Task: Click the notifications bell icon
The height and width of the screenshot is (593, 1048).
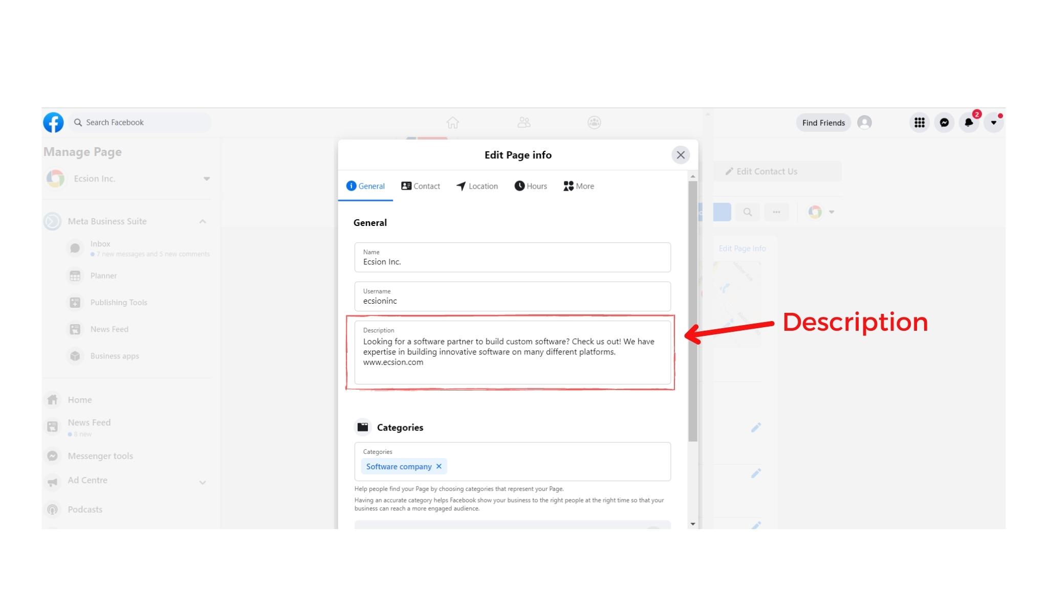Action: (x=969, y=122)
